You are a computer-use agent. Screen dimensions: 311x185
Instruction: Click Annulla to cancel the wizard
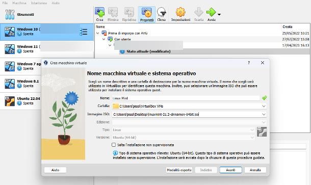pos(255,170)
